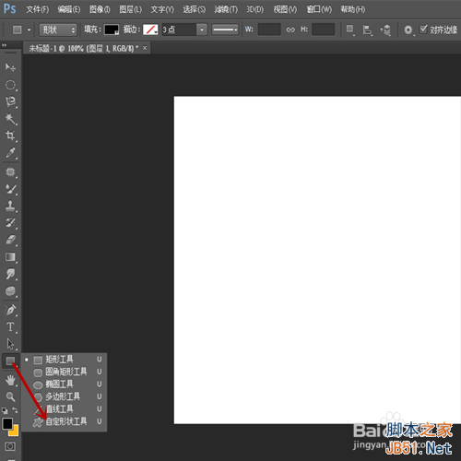The width and height of the screenshot is (461, 461).
Task: Open the fill color swatch
Action: pos(112,30)
